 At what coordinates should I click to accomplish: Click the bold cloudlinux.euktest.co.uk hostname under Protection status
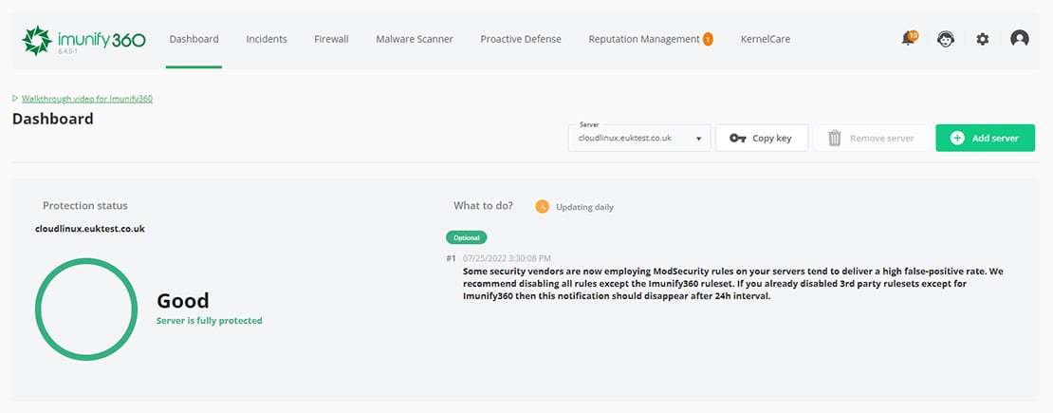click(x=90, y=229)
